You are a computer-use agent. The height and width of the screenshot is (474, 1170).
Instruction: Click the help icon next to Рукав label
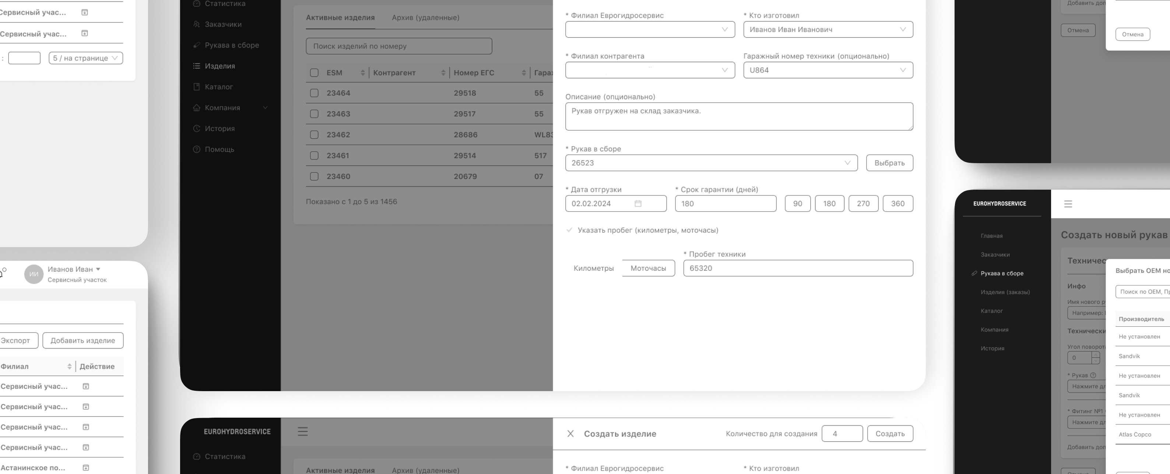(1093, 375)
